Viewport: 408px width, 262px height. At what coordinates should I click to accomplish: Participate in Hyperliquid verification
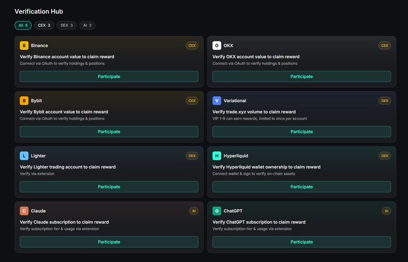pyautogui.click(x=302, y=186)
